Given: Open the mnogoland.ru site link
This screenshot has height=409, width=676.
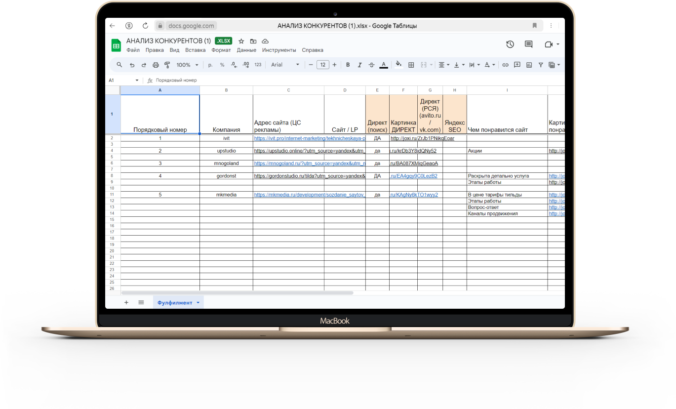Looking at the screenshot, I should tap(310, 164).
